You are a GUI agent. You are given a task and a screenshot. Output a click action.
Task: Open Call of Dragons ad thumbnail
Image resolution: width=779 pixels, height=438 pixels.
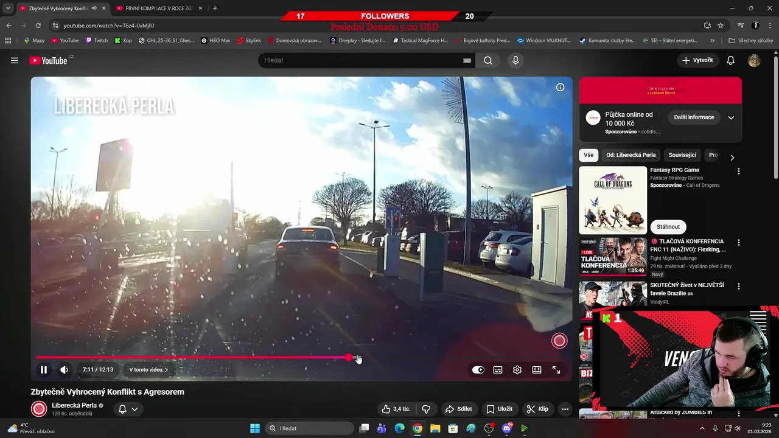(613, 200)
